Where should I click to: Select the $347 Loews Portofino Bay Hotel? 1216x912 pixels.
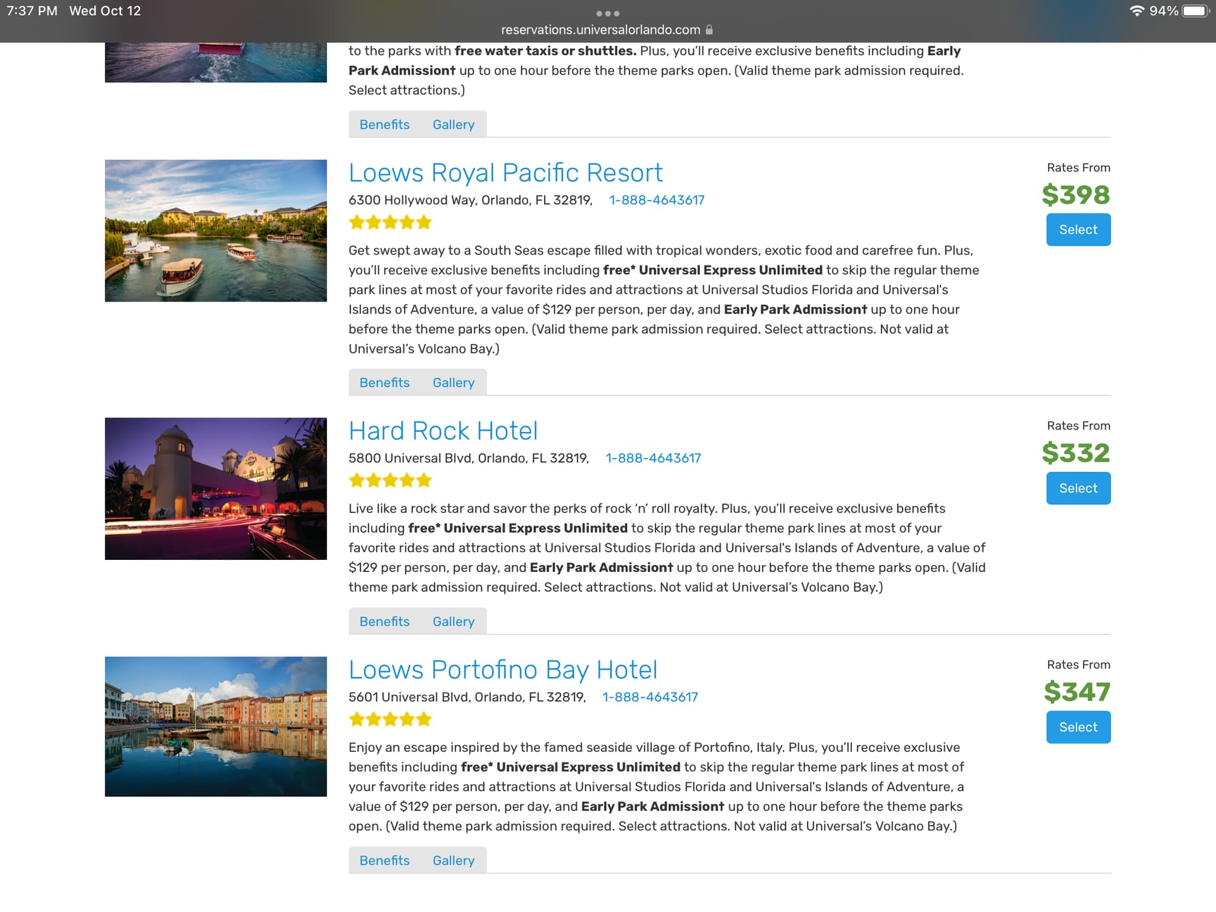coord(1078,727)
